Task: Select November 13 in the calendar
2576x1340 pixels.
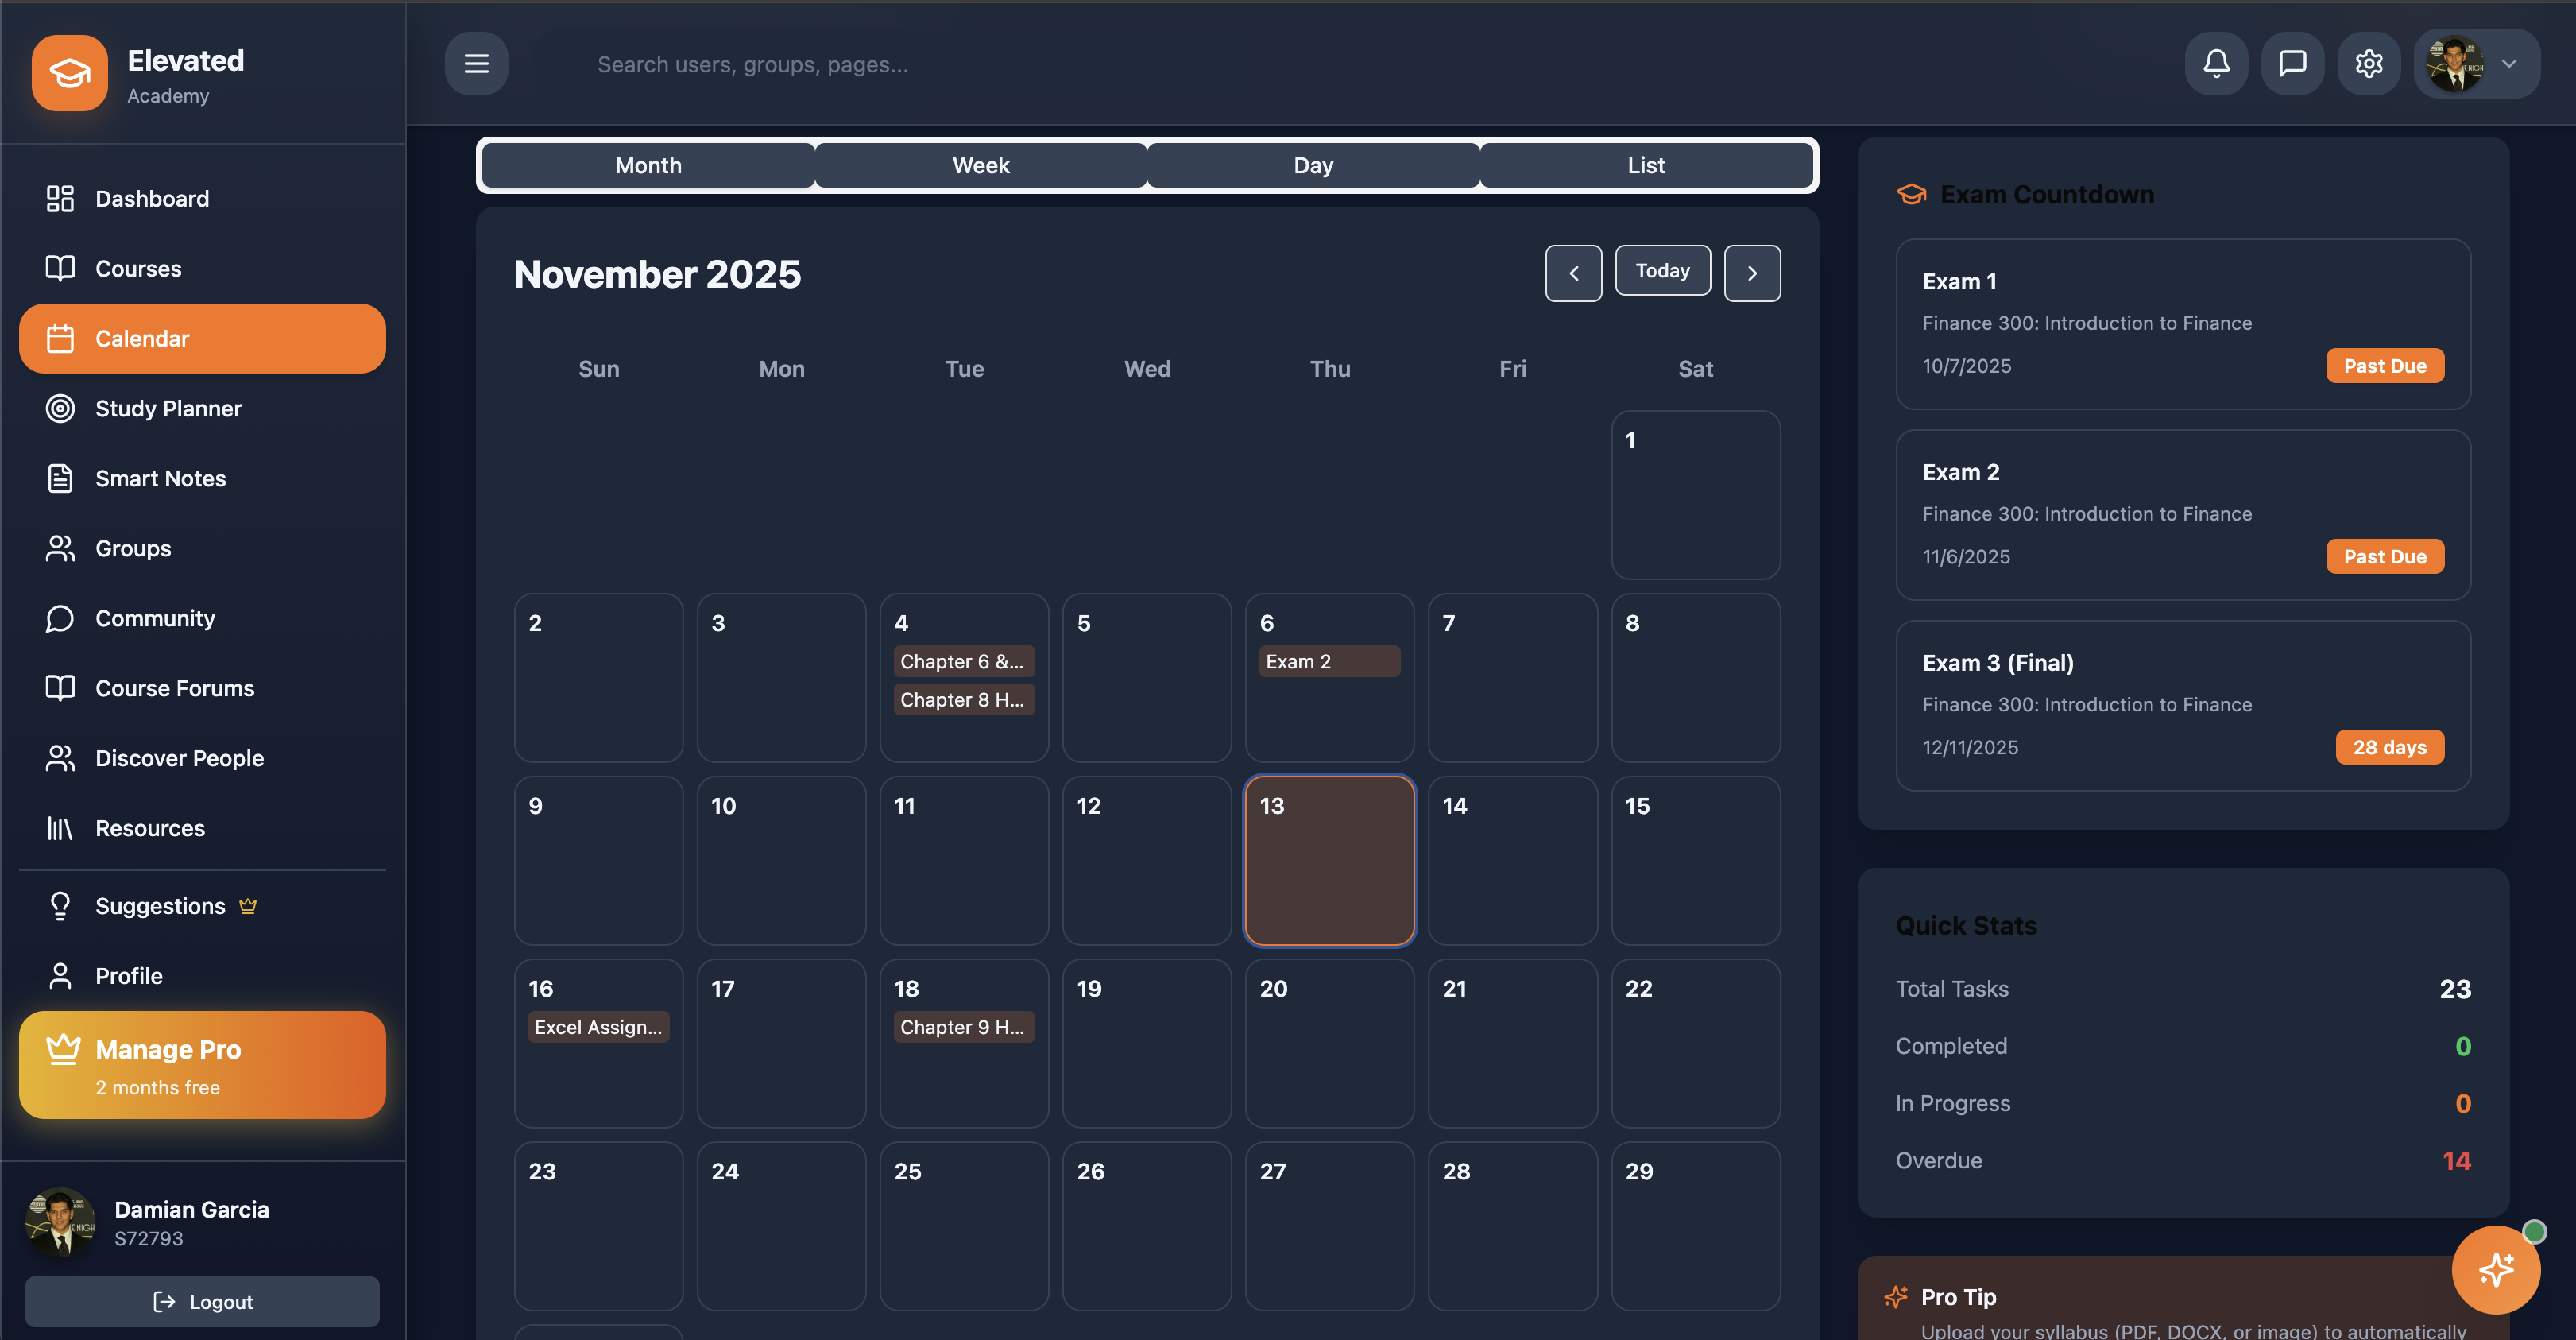Action: 1329,860
